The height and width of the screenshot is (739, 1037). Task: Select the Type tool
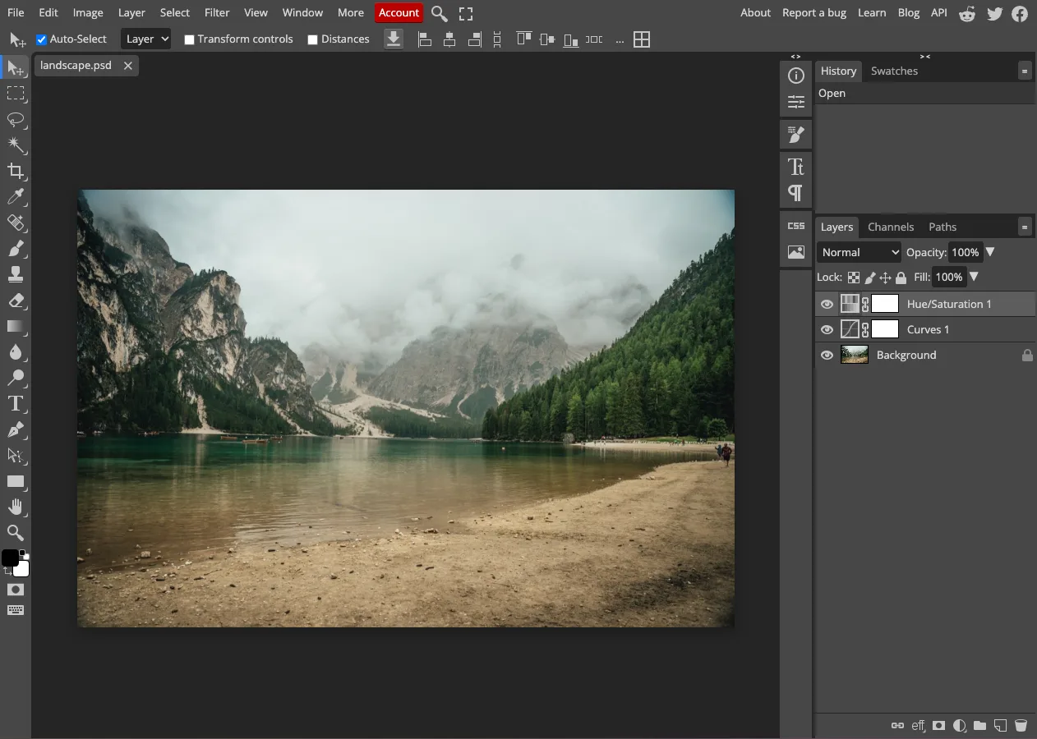point(16,403)
